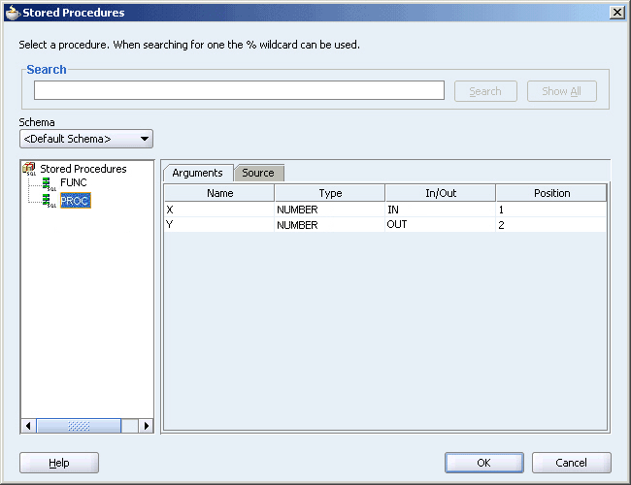The width and height of the screenshot is (631, 485).
Task: Select the X argument name cell
Action: 219,210
